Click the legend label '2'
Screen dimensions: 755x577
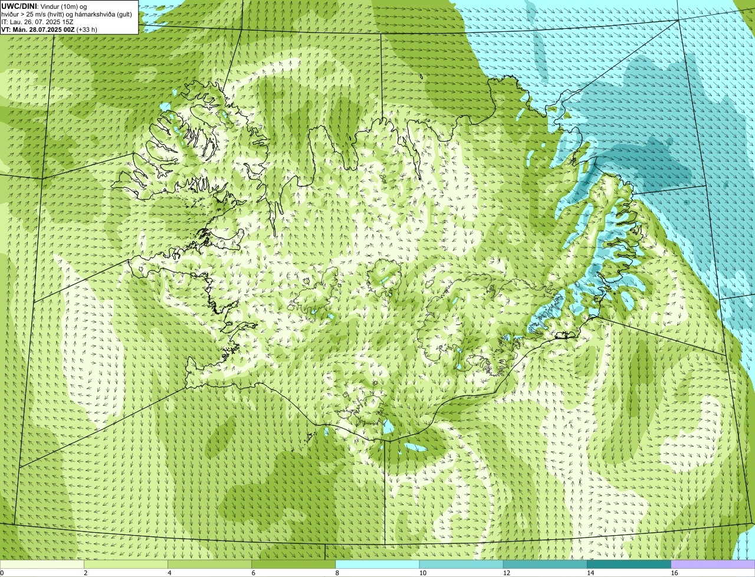tap(86, 573)
